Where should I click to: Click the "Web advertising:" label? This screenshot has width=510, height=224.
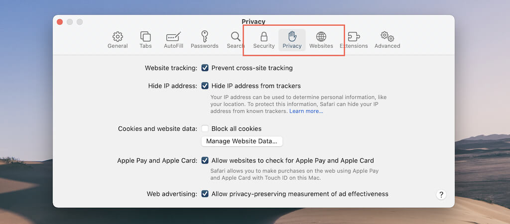(172, 194)
